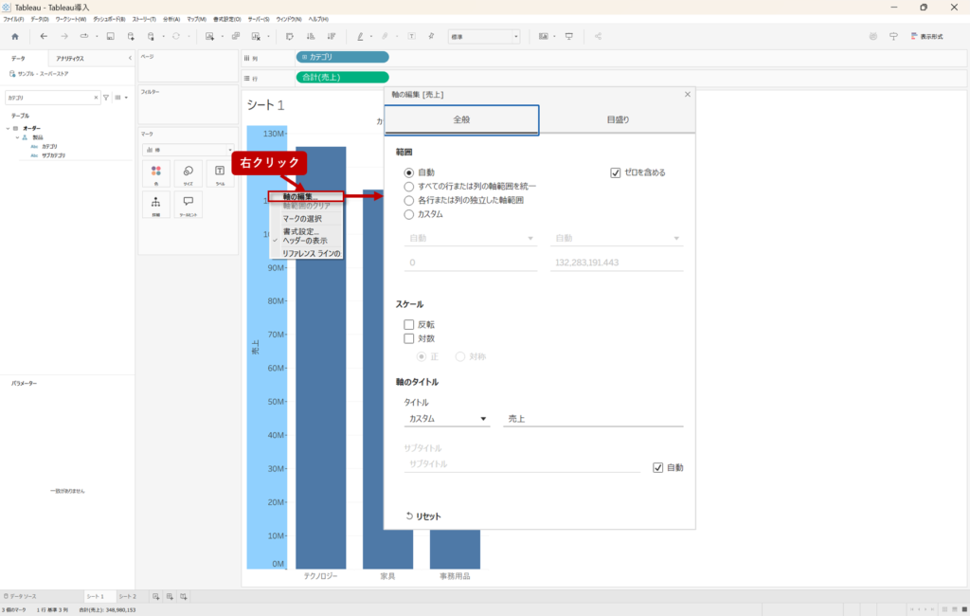Choose 軸の編集 from the context menu
This screenshot has height=616, width=970.
point(303,197)
